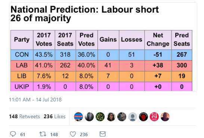204x138 pixels.
Task: Click the envelope direct message icon
Action: tap(102, 134)
